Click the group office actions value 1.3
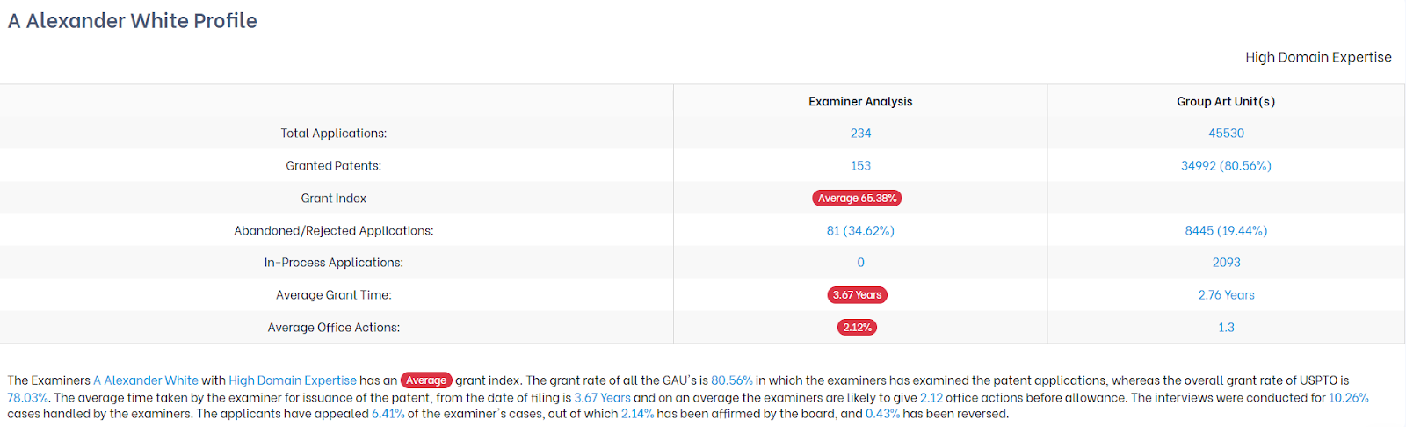This screenshot has width=1406, height=427. [1226, 328]
